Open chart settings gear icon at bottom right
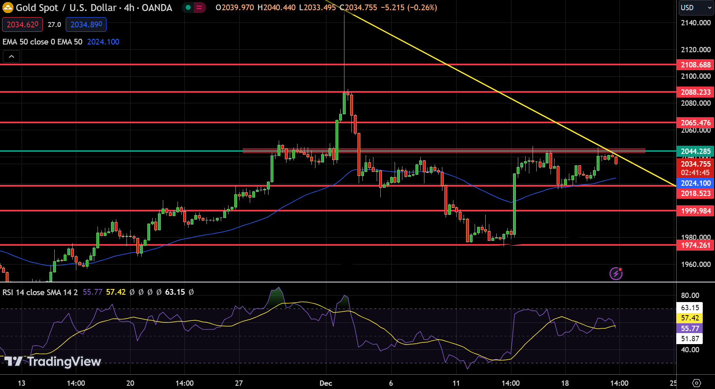 click(x=697, y=383)
